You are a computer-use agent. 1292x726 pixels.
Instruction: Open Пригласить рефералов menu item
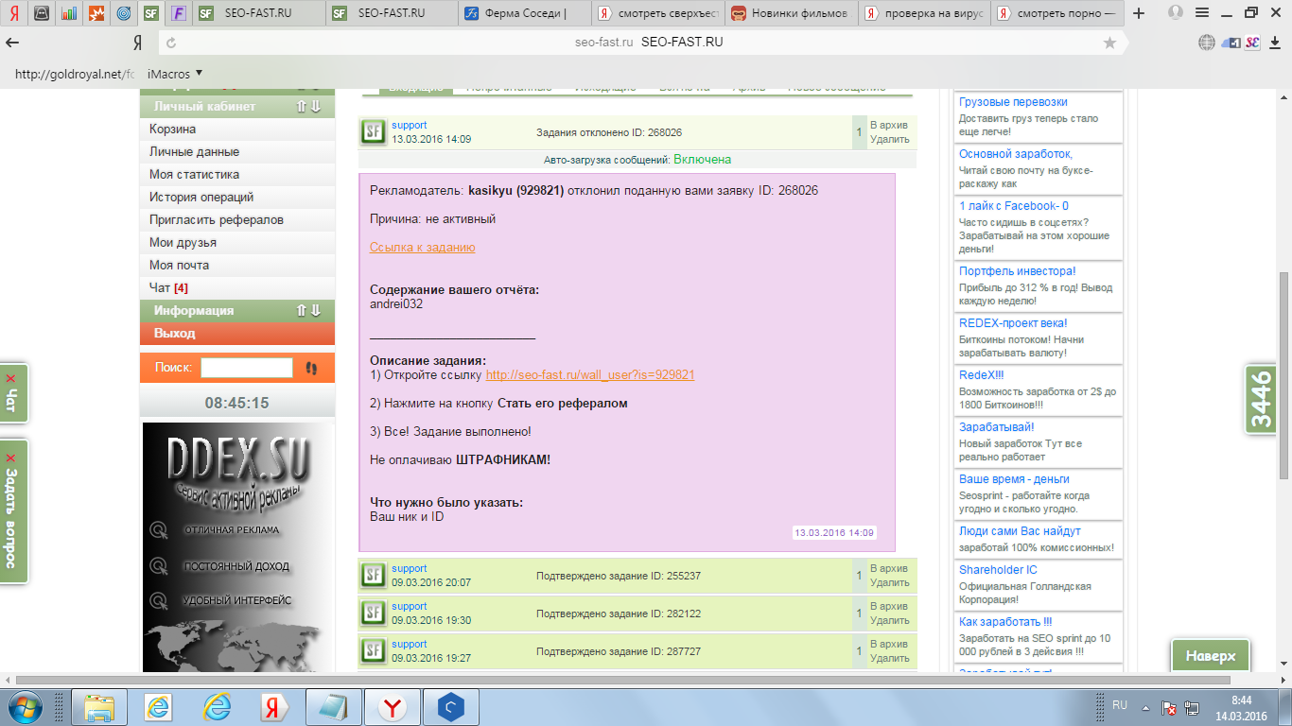tap(237, 220)
